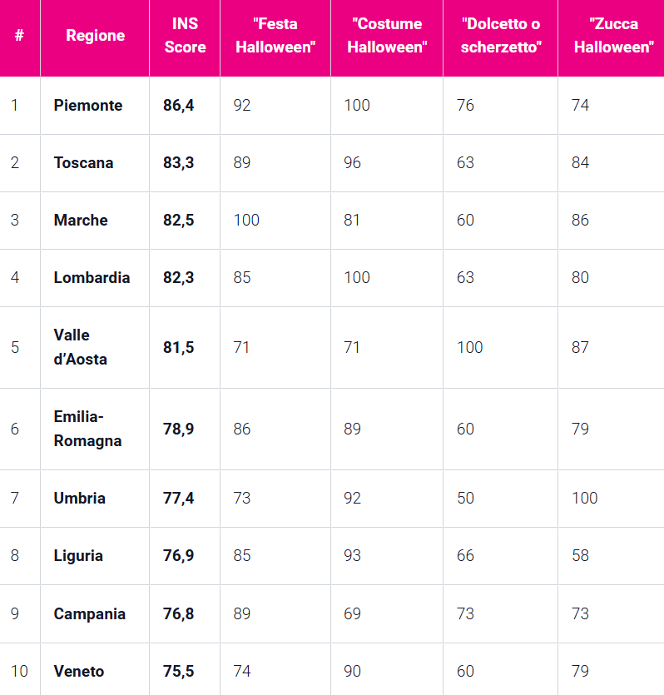Click Umbria's Zucca Halloween value 100
Viewport: 664px width, 695px height.
(x=584, y=499)
